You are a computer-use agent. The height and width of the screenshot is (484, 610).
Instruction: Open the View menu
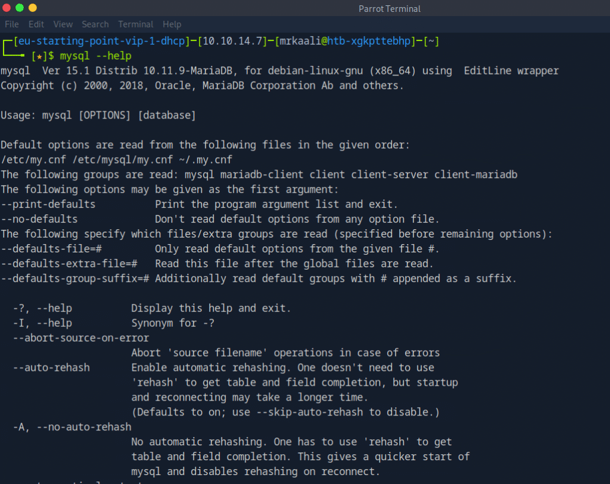tap(63, 24)
